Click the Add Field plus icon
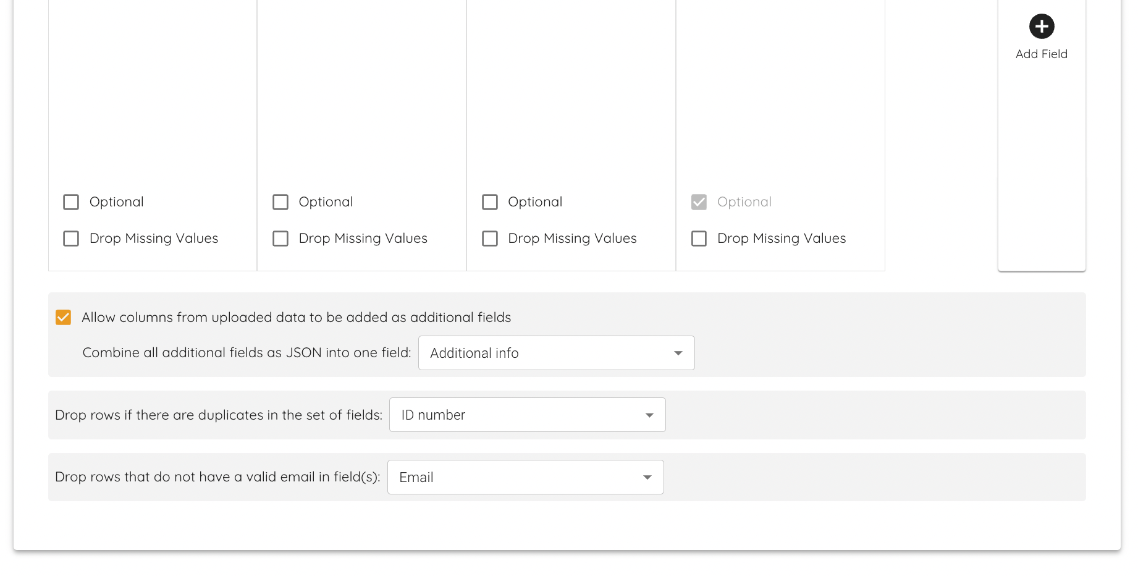Viewport: 1138px width, 576px height. (1042, 27)
